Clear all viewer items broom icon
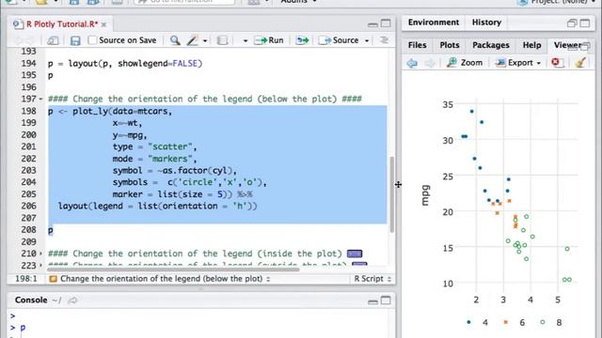The width and height of the screenshot is (602, 338). pyautogui.click(x=580, y=62)
